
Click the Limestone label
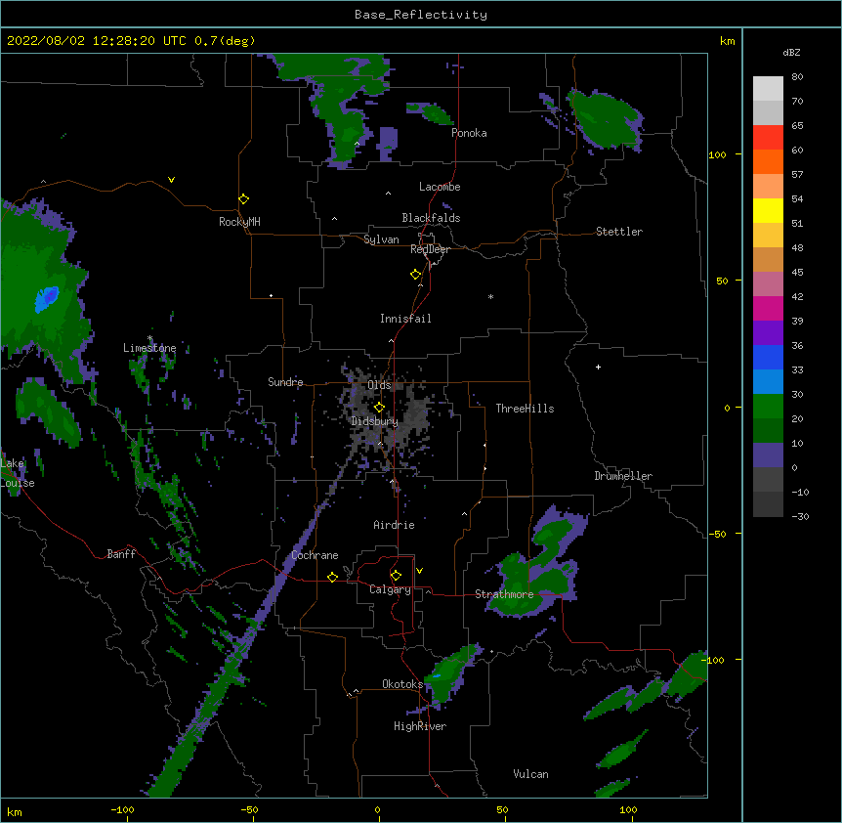point(149,348)
